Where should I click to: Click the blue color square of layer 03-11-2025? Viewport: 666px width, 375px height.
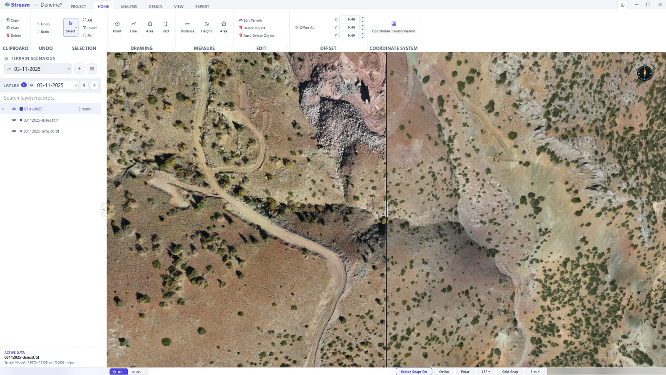coord(21,109)
